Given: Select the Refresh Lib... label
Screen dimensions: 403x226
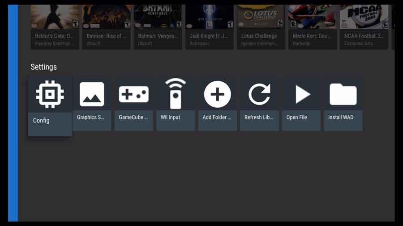Looking at the screenshot, I should 258,117.
